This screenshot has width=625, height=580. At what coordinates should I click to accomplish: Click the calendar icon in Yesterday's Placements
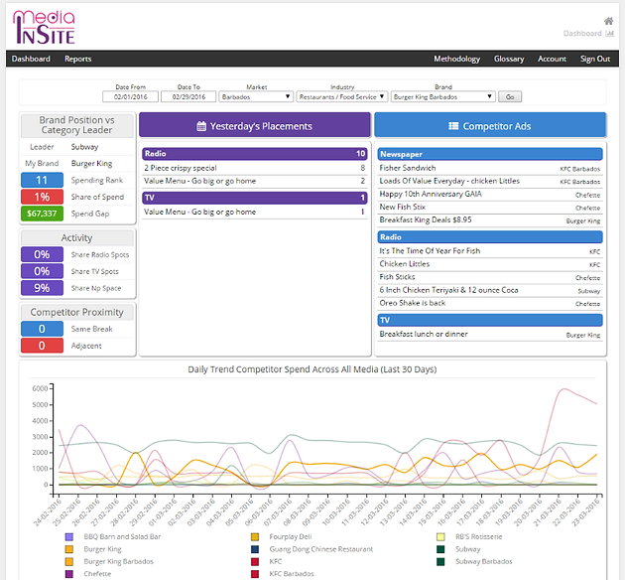pos(201,126)
